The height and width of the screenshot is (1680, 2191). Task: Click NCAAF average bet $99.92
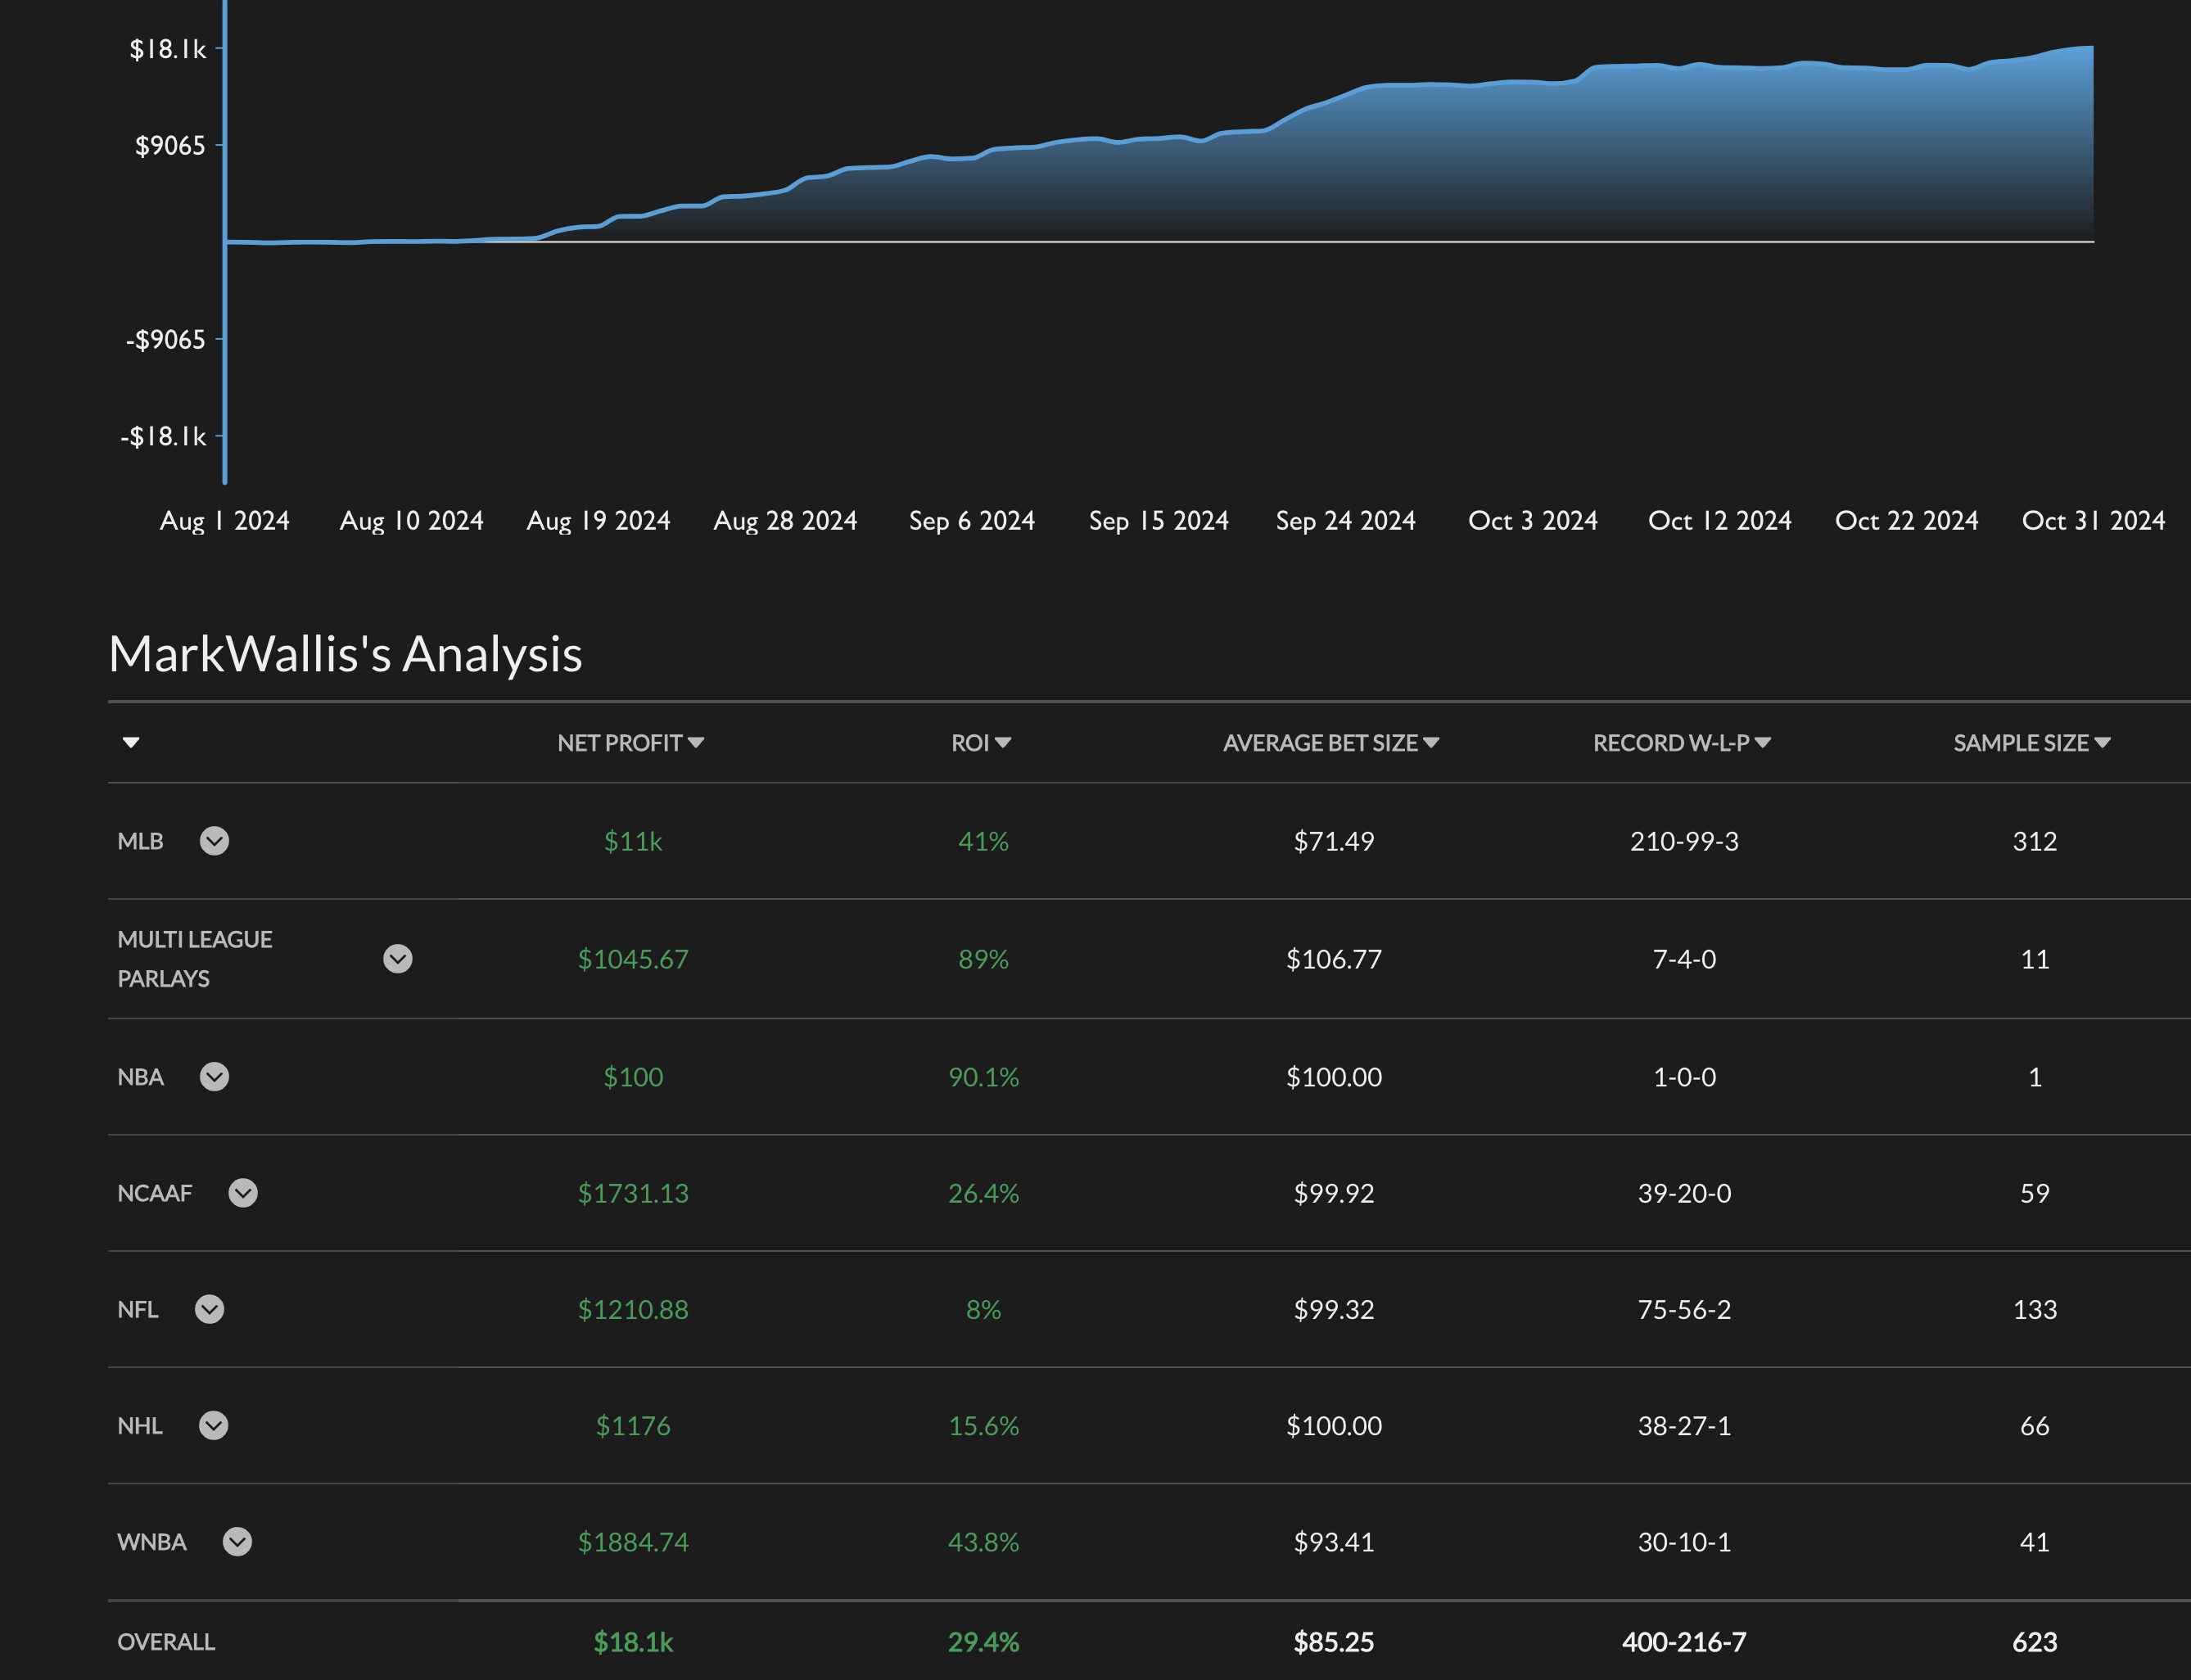1334,1193
